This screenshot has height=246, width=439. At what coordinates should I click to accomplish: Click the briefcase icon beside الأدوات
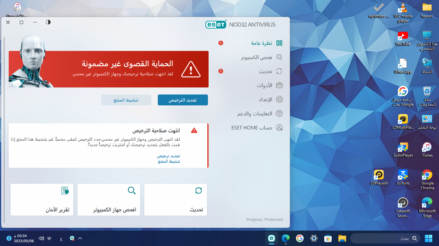pos(279,85)
